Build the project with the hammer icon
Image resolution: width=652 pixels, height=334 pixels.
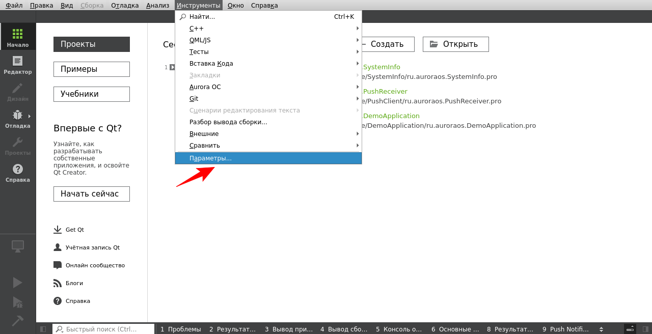click(18, 321)
